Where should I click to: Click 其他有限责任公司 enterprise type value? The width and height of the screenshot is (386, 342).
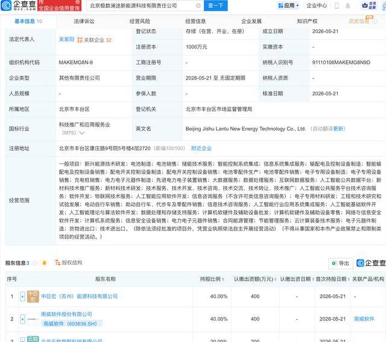79,78
